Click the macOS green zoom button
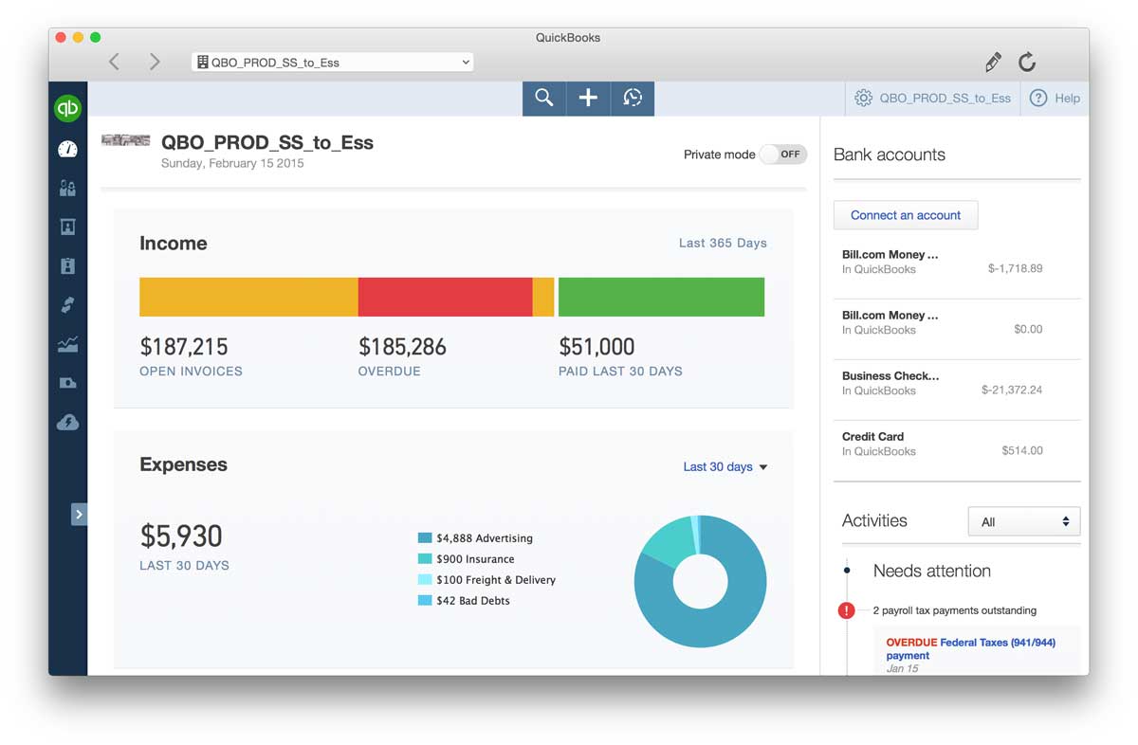This screenshot has width=1138, height=745. 95,38
